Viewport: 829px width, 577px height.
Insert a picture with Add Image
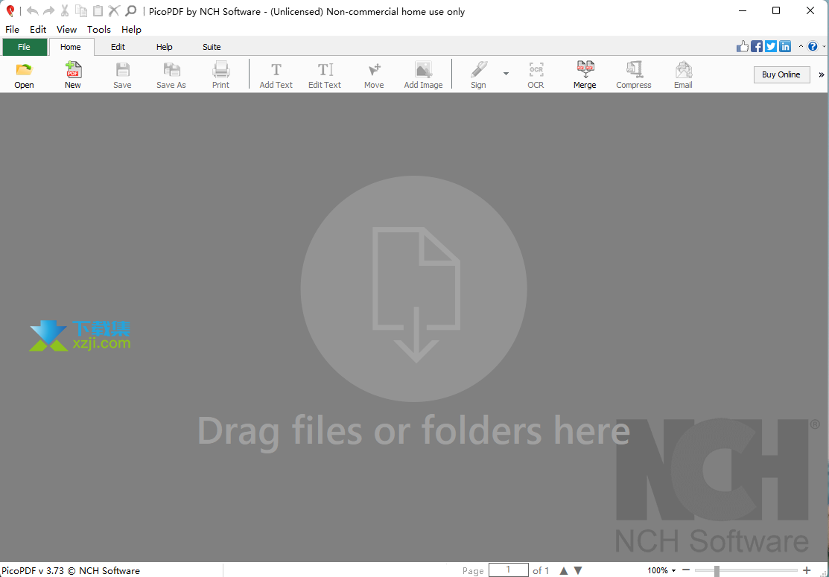[x=424, y=74]
